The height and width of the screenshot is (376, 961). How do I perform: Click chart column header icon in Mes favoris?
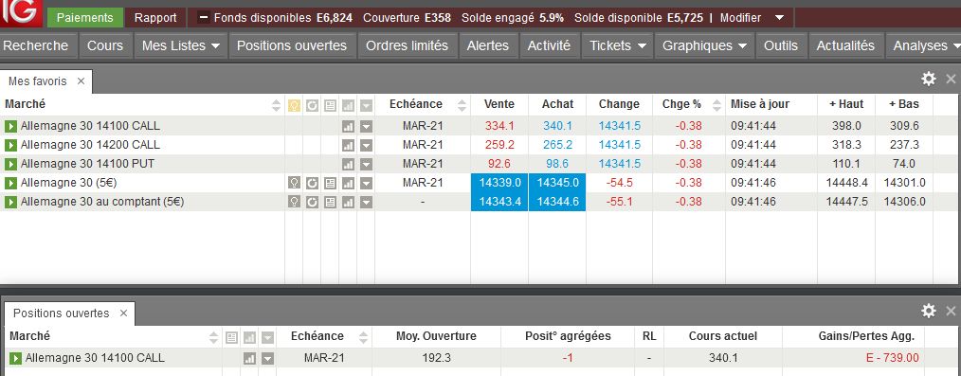(348, 105)
